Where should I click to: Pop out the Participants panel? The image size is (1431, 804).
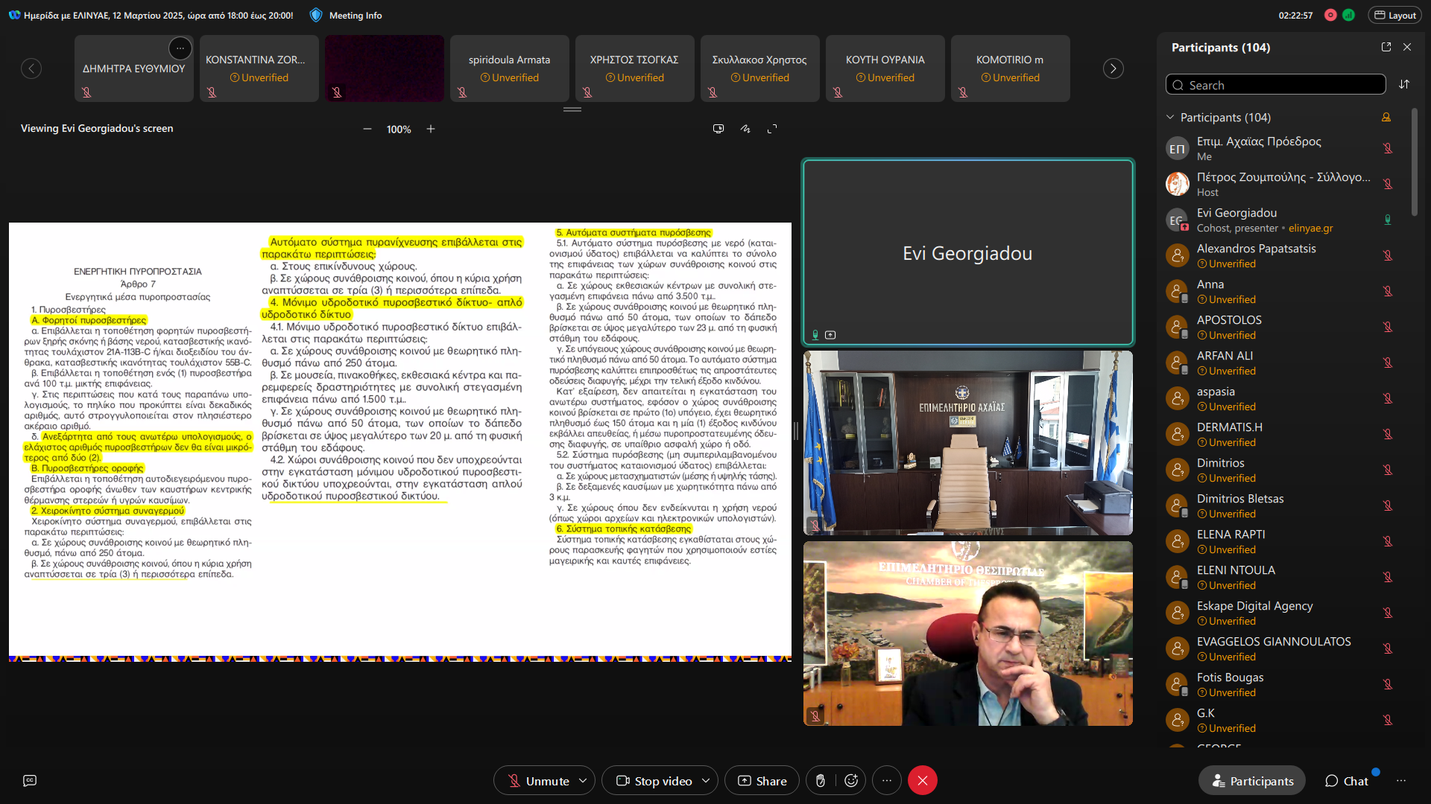(1386, 47)
